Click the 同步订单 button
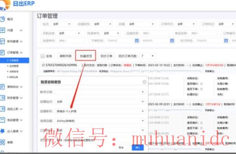 [x=106, y=56]
